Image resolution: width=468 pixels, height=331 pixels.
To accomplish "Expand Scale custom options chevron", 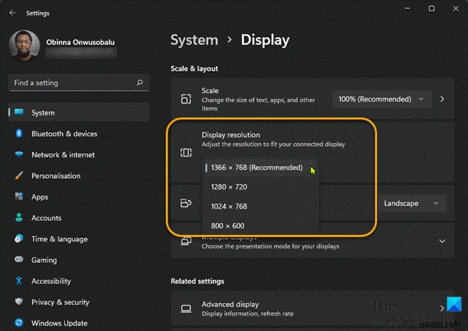I will pos(442,99).
